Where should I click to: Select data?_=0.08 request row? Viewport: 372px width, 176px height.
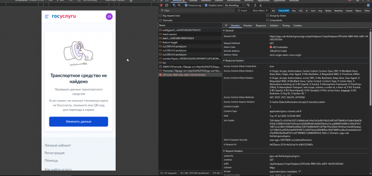pos(190,38)
